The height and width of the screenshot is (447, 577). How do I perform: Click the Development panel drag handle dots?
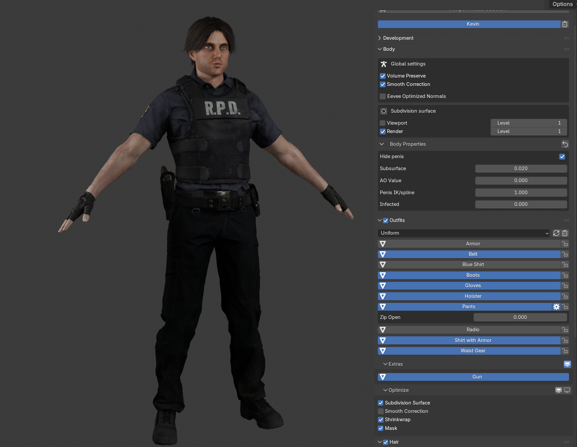point(567,38)
